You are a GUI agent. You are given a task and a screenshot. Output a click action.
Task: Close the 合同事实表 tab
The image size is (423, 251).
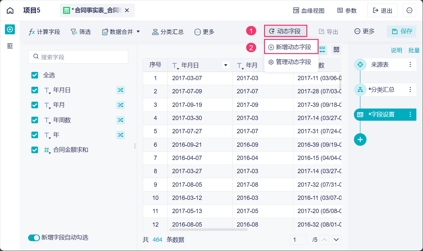[x=127, y=10]
